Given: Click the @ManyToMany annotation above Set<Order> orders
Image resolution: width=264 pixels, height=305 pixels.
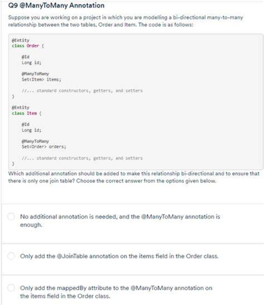Looking at the screenshot, I should click(35, 141).
